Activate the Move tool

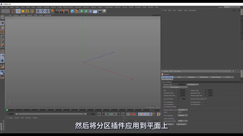pyautogui.click(x=18, y=11)
